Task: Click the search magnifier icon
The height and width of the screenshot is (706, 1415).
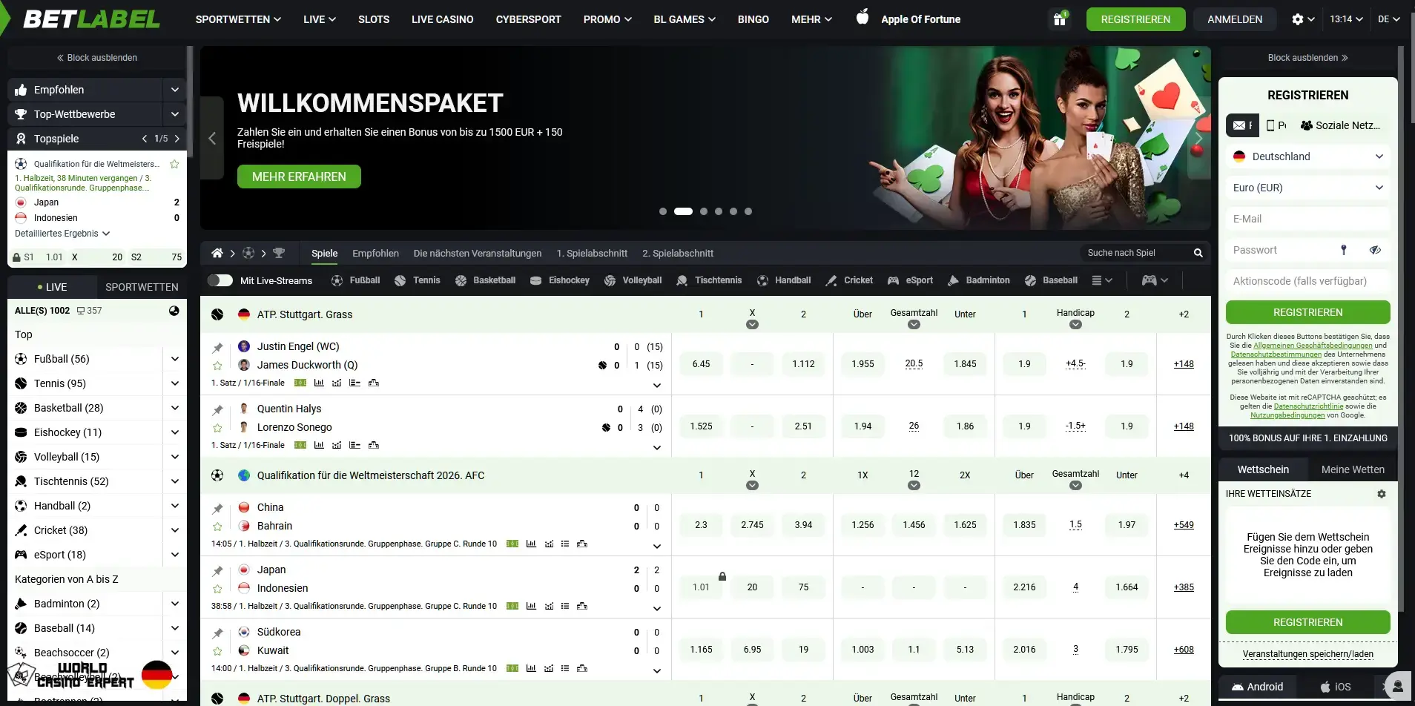Action: coord(1198,253)
